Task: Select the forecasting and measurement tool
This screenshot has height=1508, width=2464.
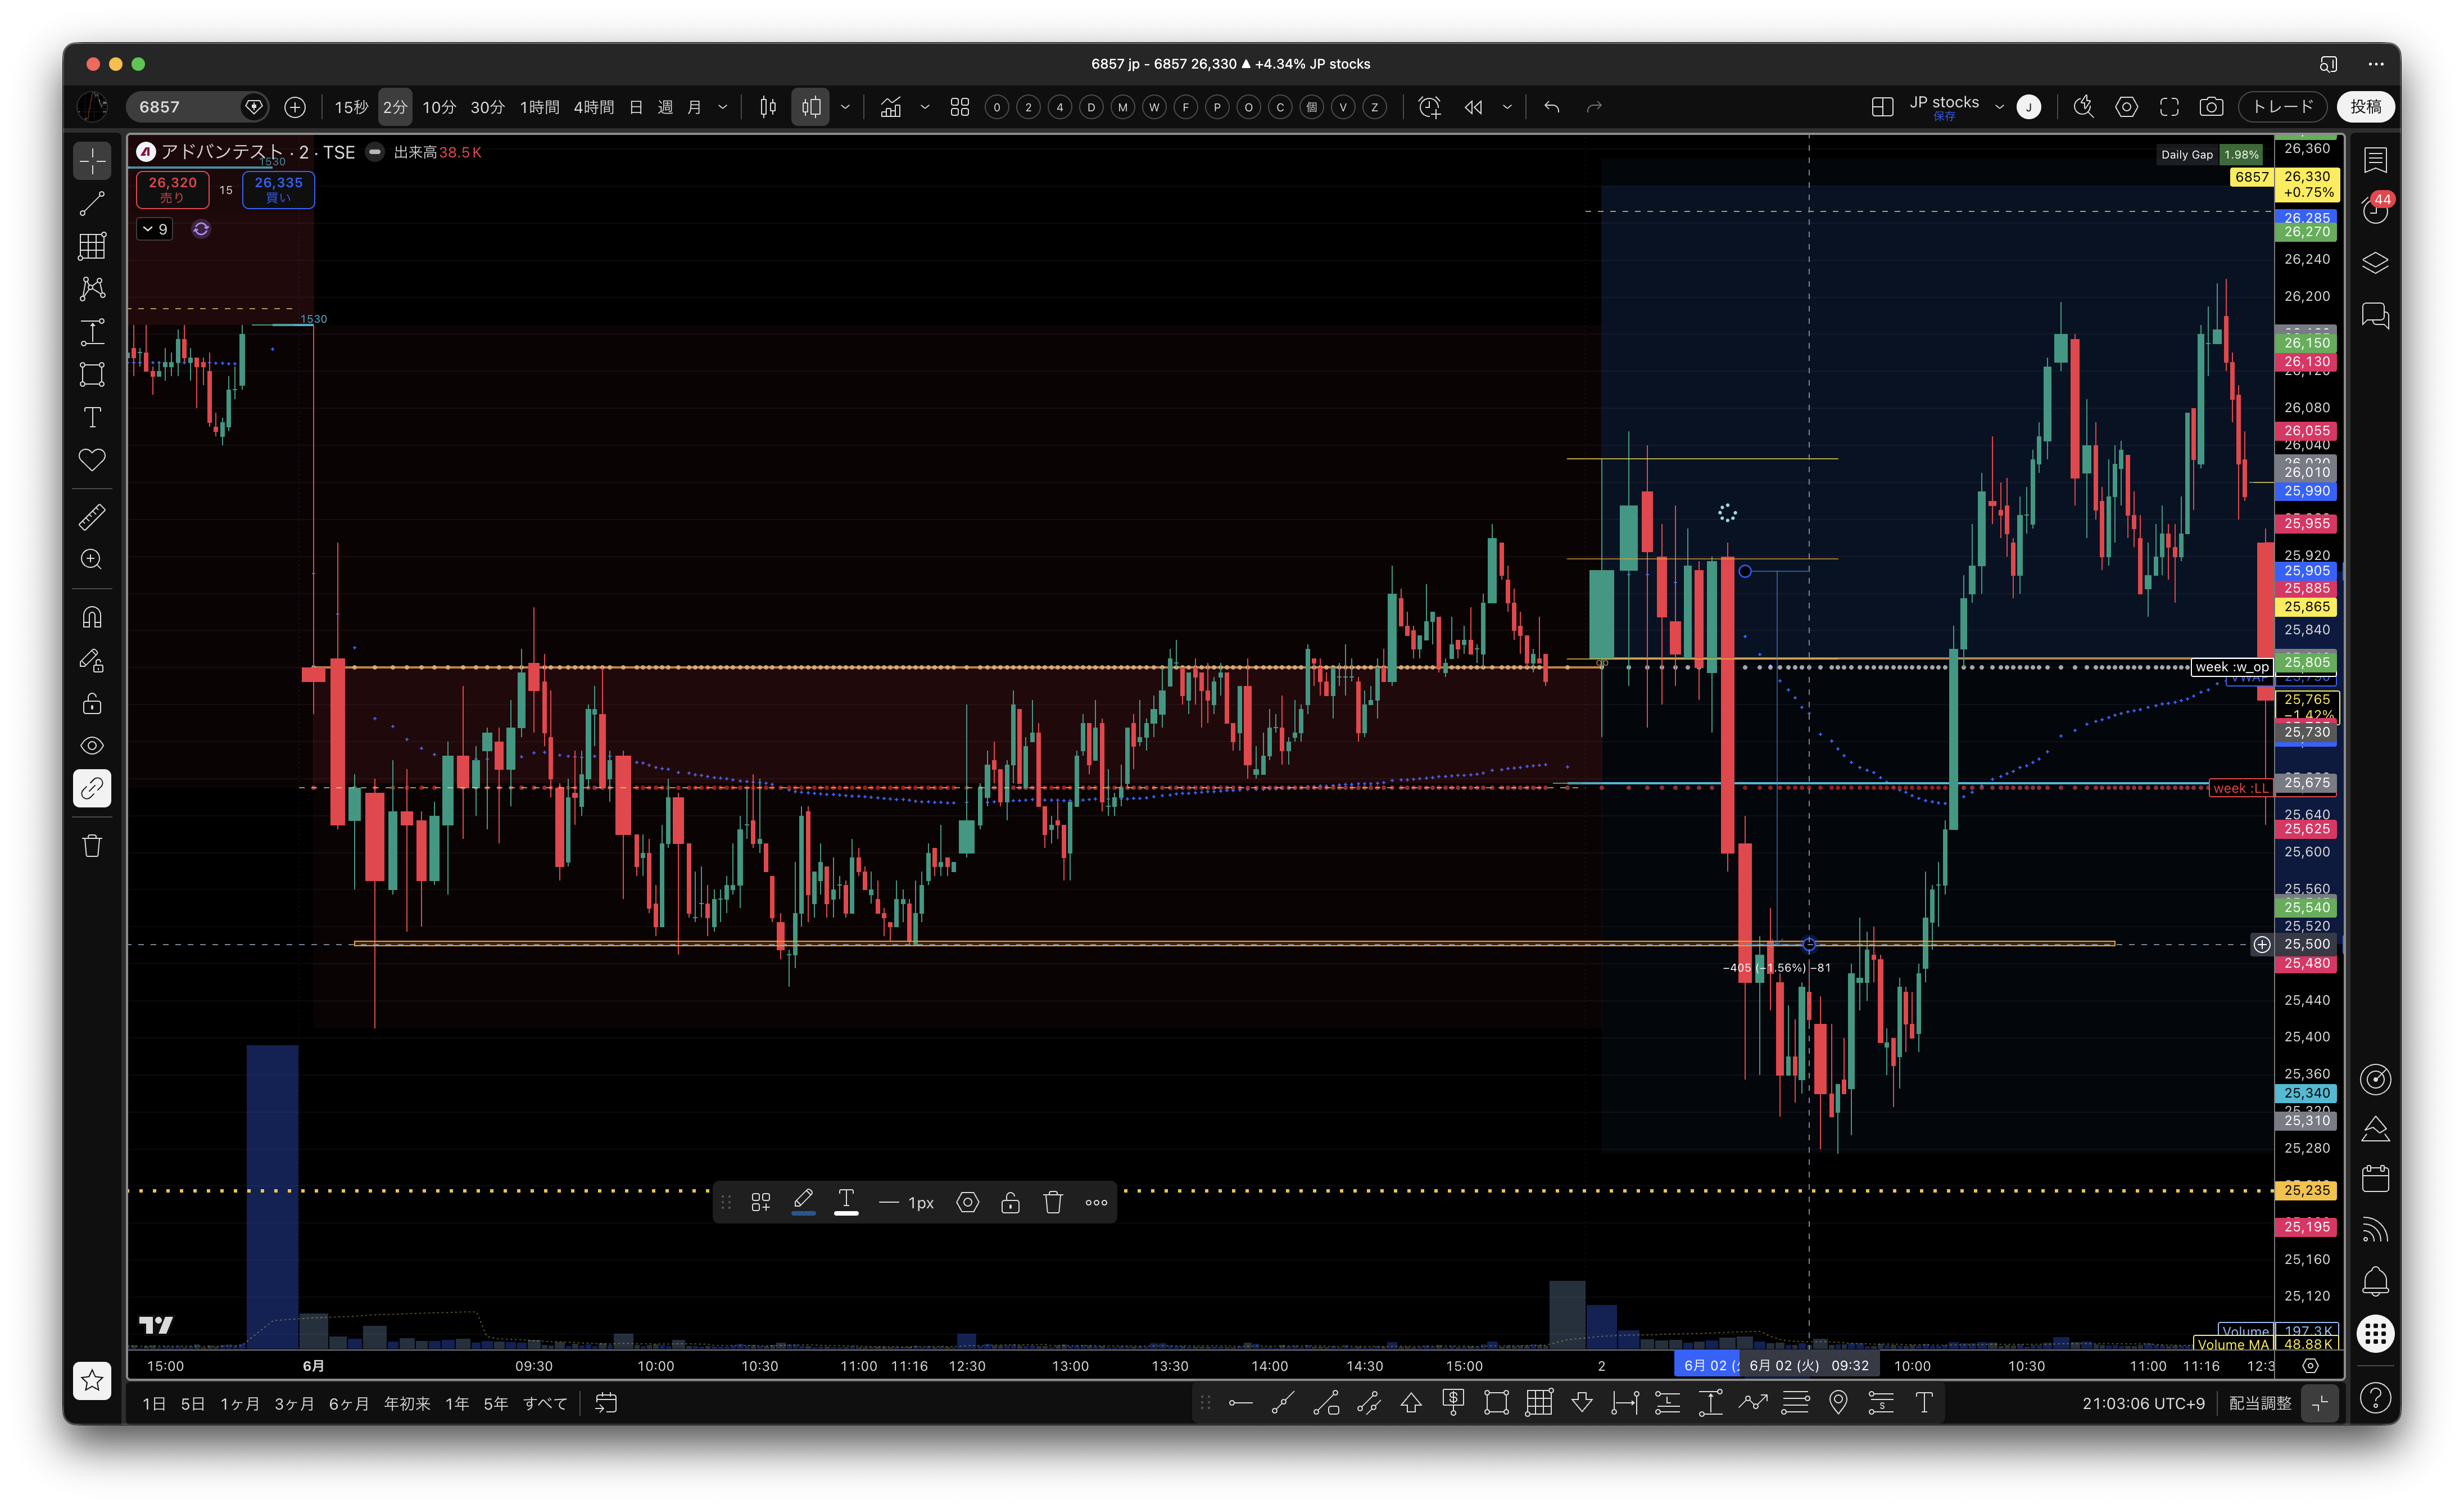Action: pos(92,332)
